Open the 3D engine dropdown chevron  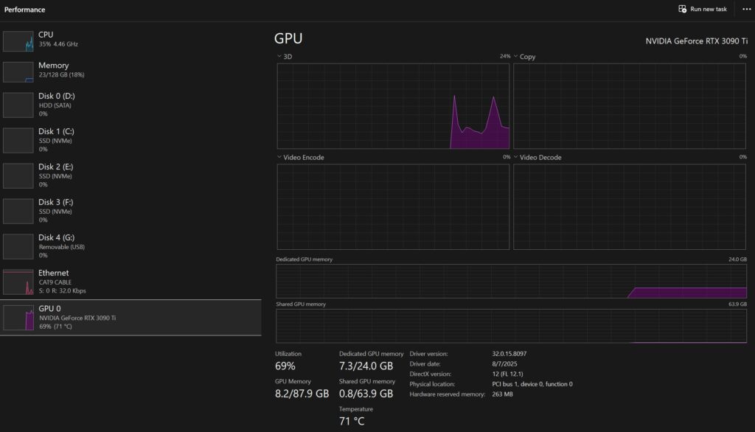click(279, 57)
